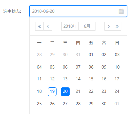Image resolution: width=137 pixels, height=118 pixels.
Task: Open the 2018年 year selector
Action: click(x=70, y=26)
